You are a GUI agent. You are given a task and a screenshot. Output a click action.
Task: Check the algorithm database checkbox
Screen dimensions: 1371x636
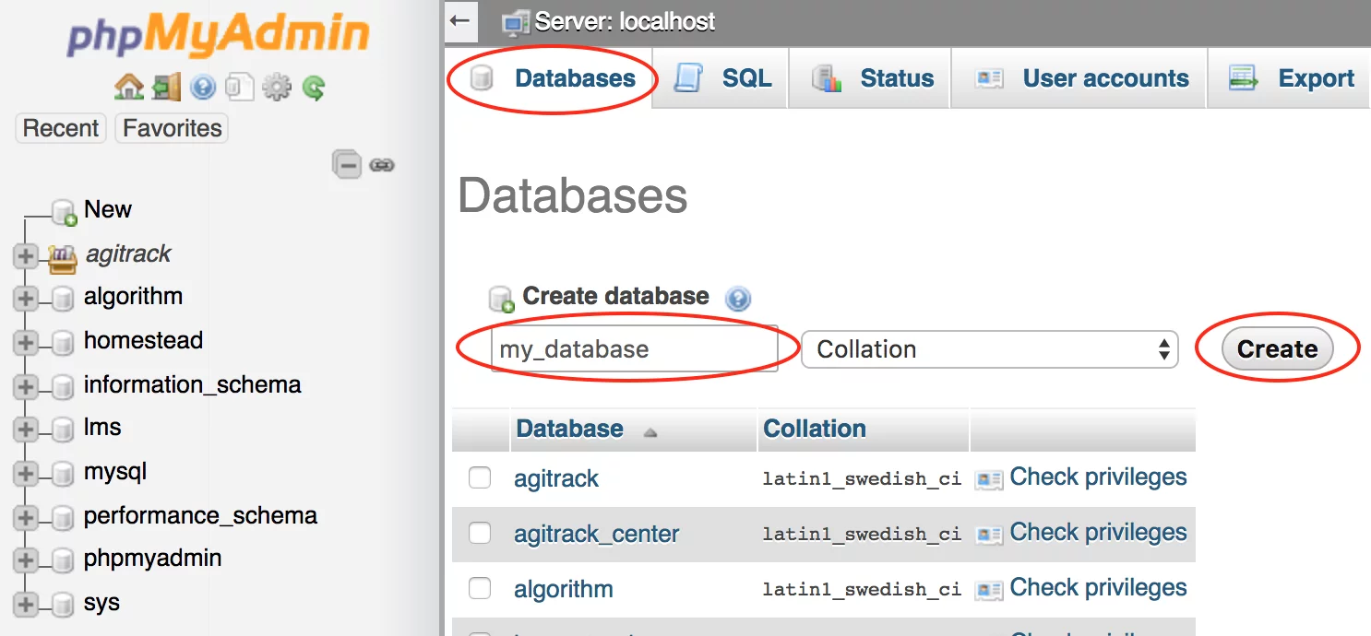480,588
